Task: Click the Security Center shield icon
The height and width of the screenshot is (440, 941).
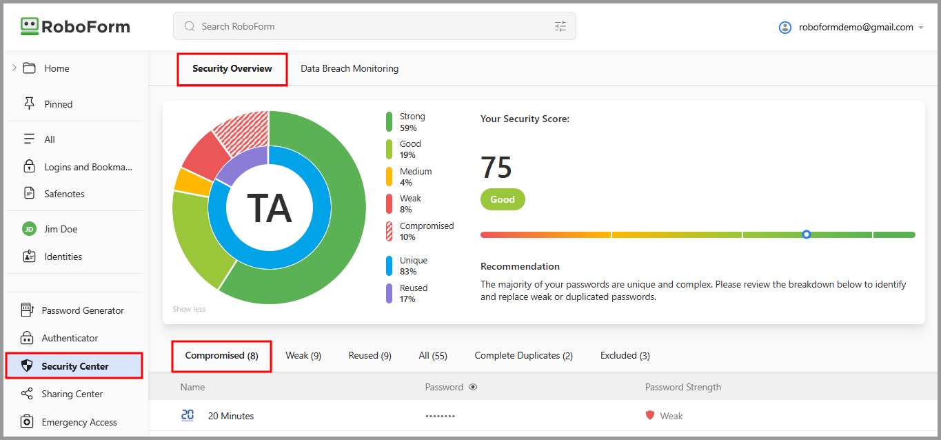Action: coord(27,366)
